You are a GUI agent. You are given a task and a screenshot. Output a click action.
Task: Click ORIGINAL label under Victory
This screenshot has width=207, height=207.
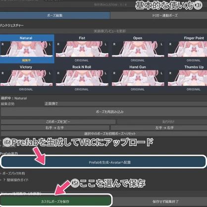(26, 90)
